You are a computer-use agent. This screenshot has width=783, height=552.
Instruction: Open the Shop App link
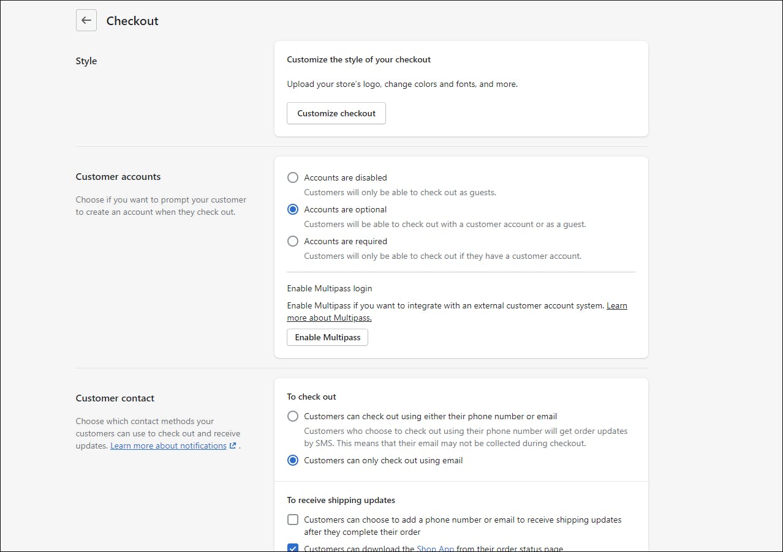[436, 549]
